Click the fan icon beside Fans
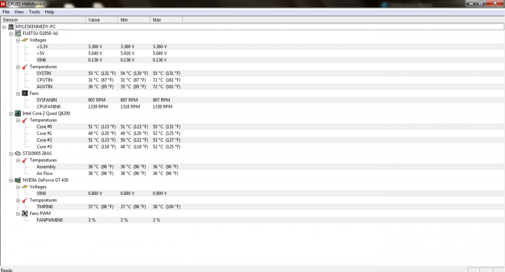The height and width of the screenshot is (272, 505). click(x=25, y=93)
